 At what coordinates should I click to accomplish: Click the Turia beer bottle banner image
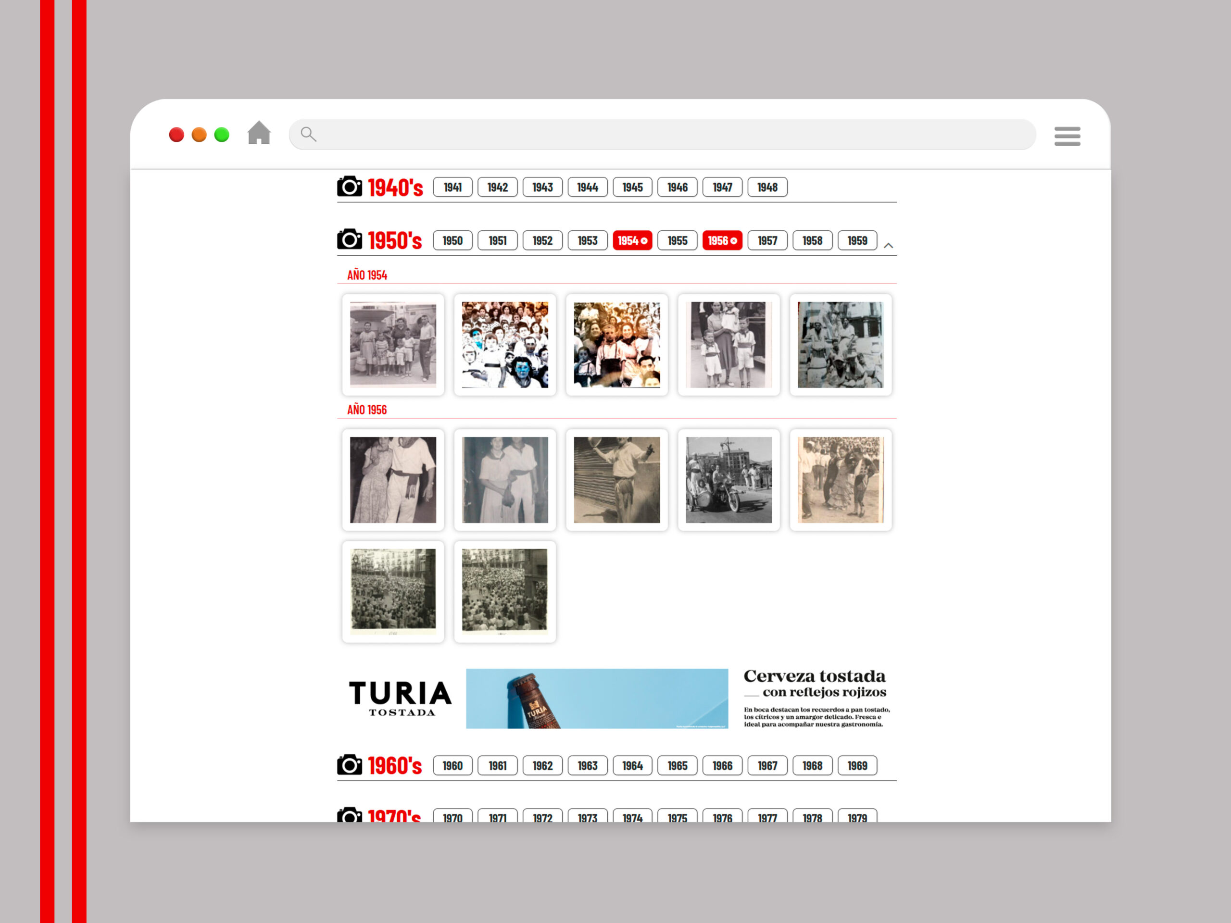pos(597,698)
